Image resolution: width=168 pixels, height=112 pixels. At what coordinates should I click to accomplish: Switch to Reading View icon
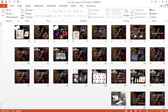(136, 111)
